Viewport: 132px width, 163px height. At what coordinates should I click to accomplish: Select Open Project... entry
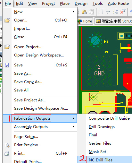(40, 47)
